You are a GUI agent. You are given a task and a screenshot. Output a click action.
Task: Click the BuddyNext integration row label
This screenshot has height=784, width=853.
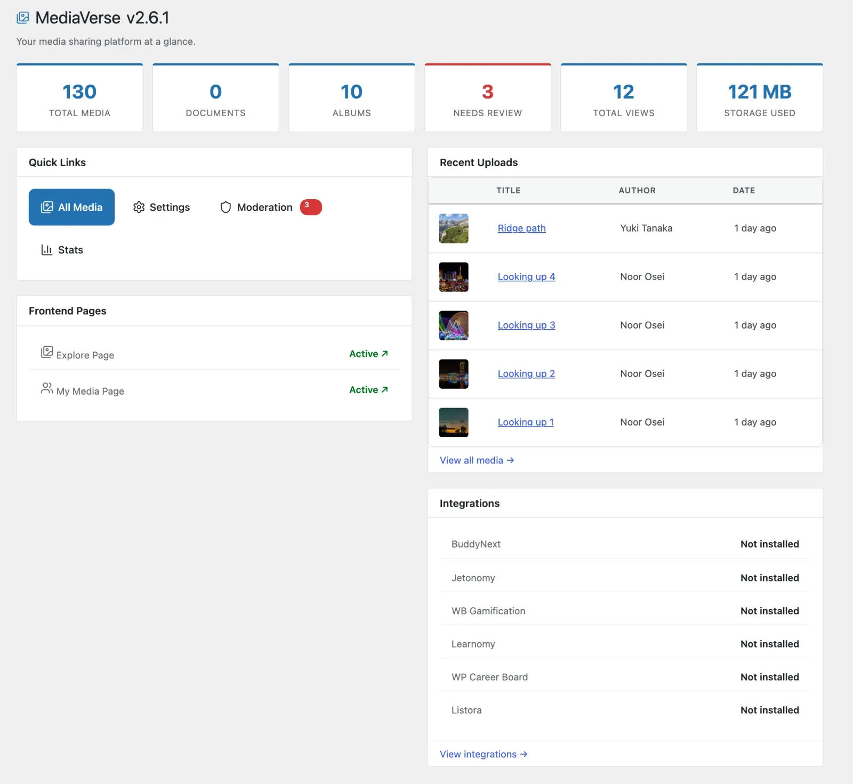point(476,544)
